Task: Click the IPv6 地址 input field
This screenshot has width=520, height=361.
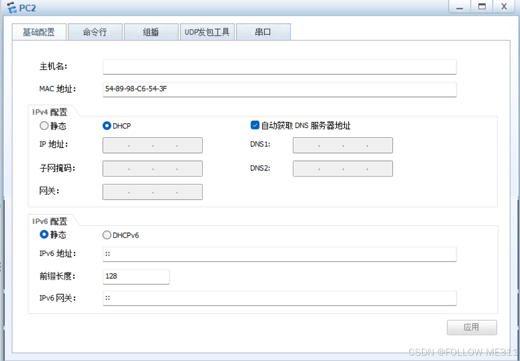Action: pyautogui.click(x=279, y=254)
